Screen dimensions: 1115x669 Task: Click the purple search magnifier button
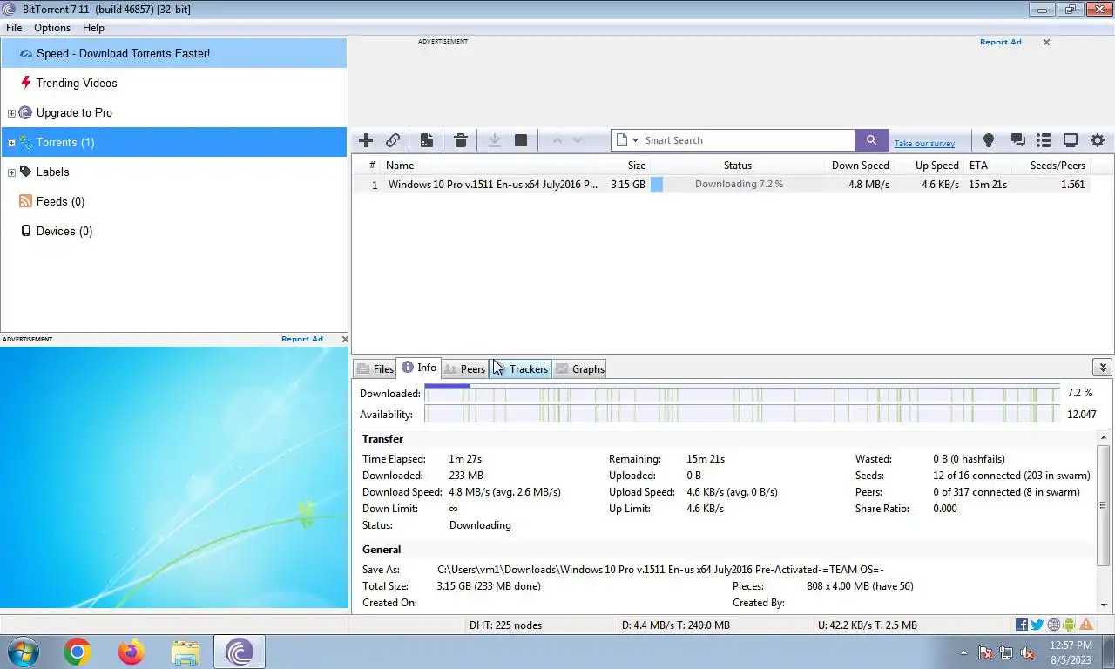[x=871, y=140]
